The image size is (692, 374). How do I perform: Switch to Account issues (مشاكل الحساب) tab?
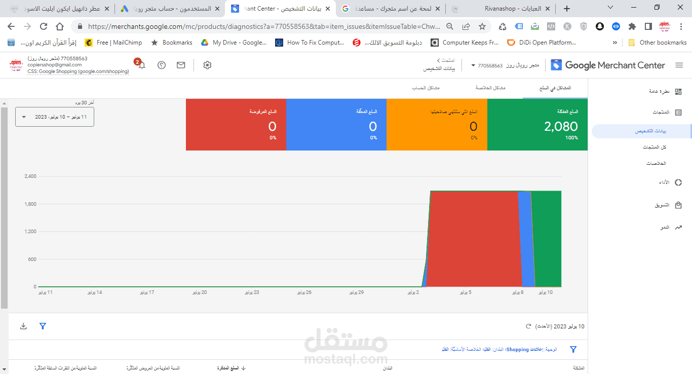click(426, 88)
